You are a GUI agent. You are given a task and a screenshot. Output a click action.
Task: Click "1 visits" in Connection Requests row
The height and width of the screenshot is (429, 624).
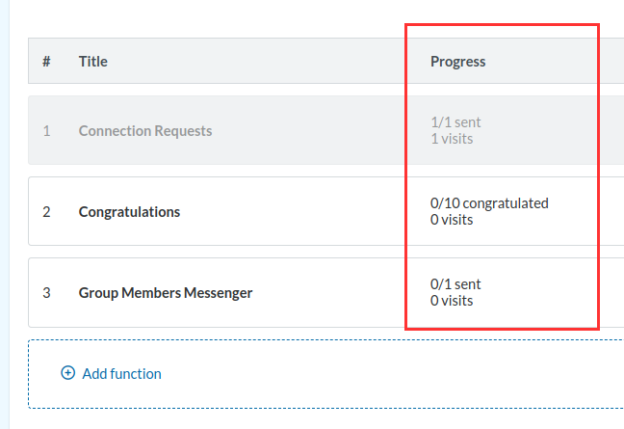click(452, 139)
